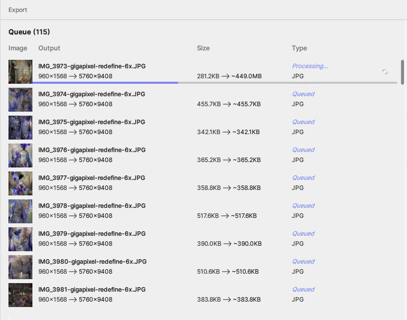Viewport: 407px width, 320px height.
Task: Click the Queue (115) heading
Action: click(x=29, y=32)
